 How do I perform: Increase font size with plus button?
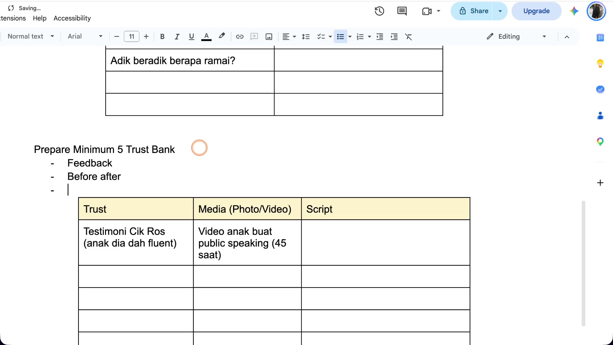(x=146, y=37)
